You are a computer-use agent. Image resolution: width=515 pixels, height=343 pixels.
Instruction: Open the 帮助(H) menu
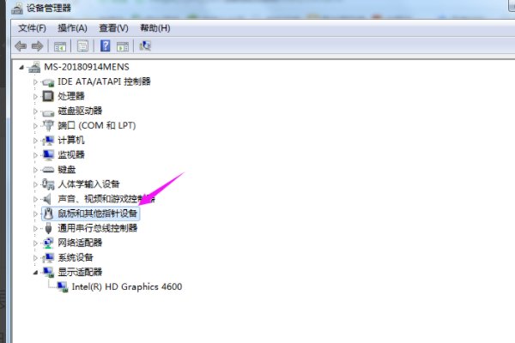[x=154, y=28]
